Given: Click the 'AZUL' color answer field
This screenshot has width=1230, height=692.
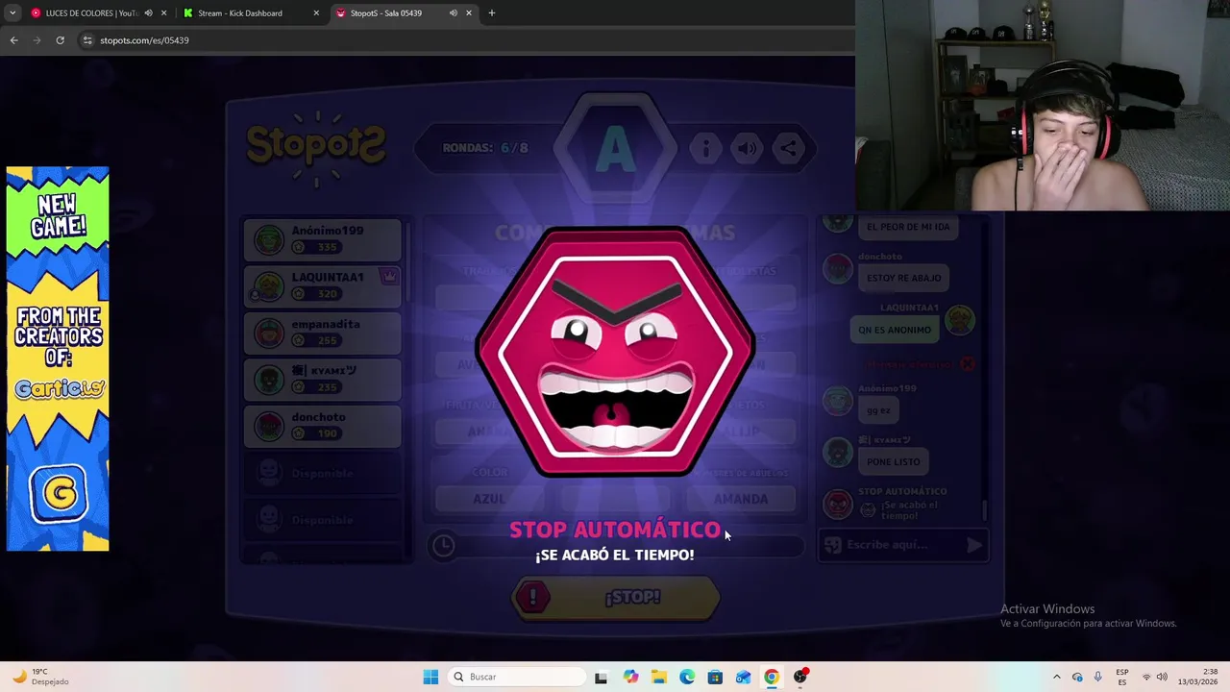Looking at the screenshot, I should click(x=489, y=499).
